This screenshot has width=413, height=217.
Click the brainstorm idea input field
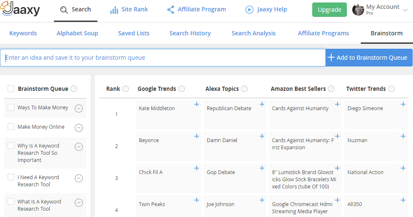click(x=163, y=58)
